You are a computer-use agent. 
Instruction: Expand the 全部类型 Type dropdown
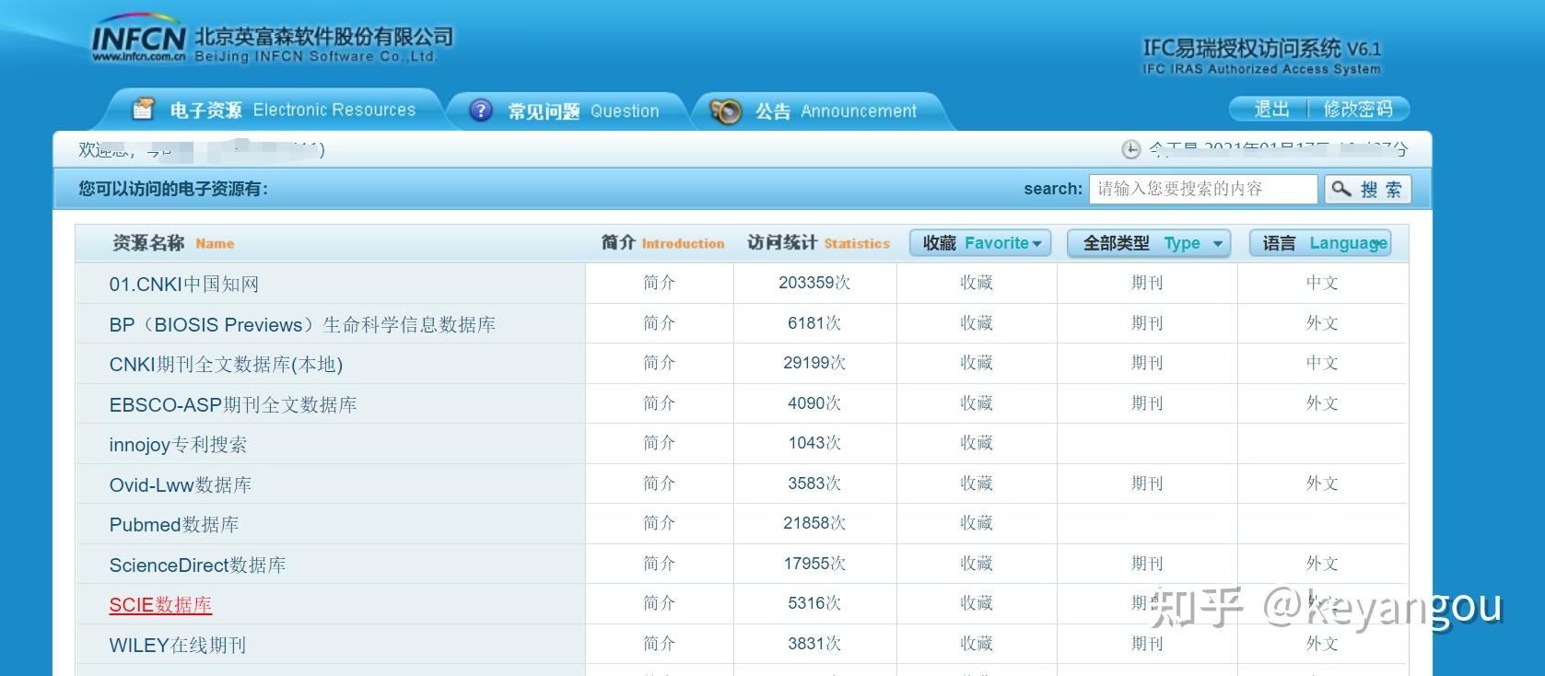coord(1149,243)
